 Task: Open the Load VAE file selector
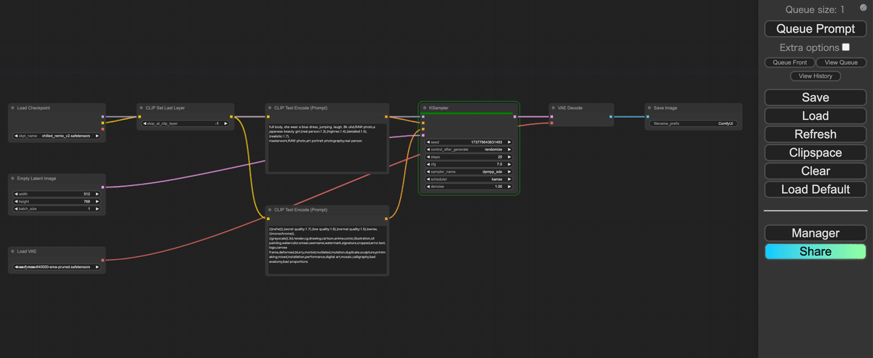57,267
